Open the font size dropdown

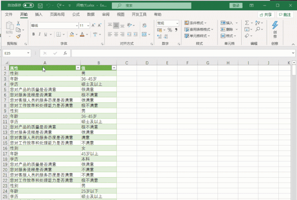(x=88, y=26)
